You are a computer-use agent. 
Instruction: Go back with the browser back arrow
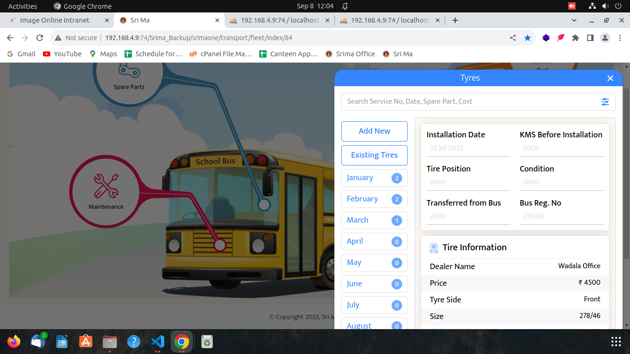tap(10, 38)
